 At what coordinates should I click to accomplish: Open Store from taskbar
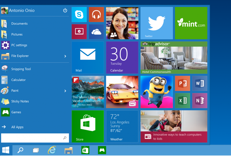[x=85, y=150]
